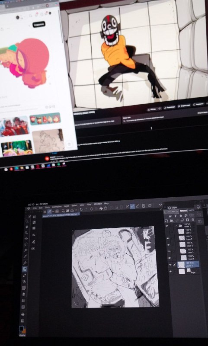Open the Filter menu
Image resolution: width=208 pixels, height=346 pixels.
89,204
